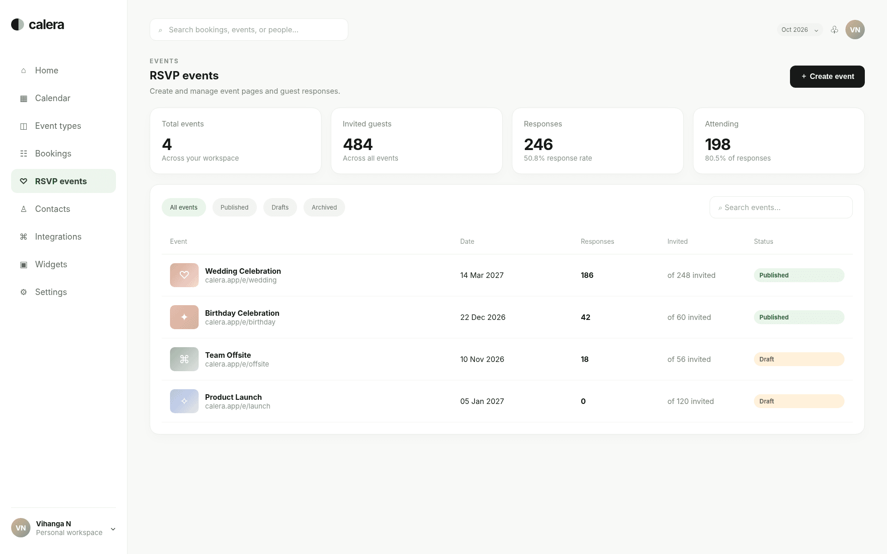The image size is (887, 554).
Task: Filter by Published events
Action: tap(234, 207)
